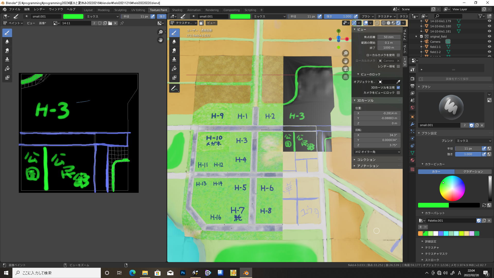The image size is (494, 278).
Task: Select the Soften tool in 3D viewport toolbar
Action: (x=174, y=42)
